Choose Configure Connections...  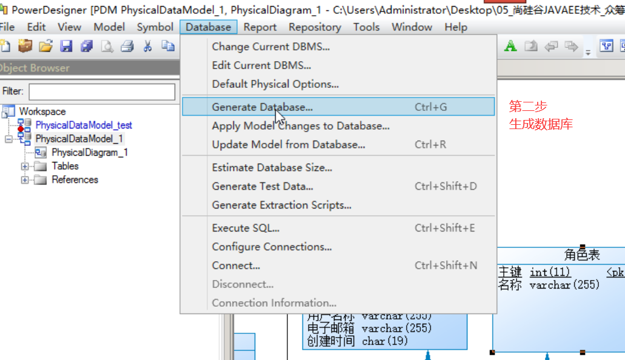[338, 247]
